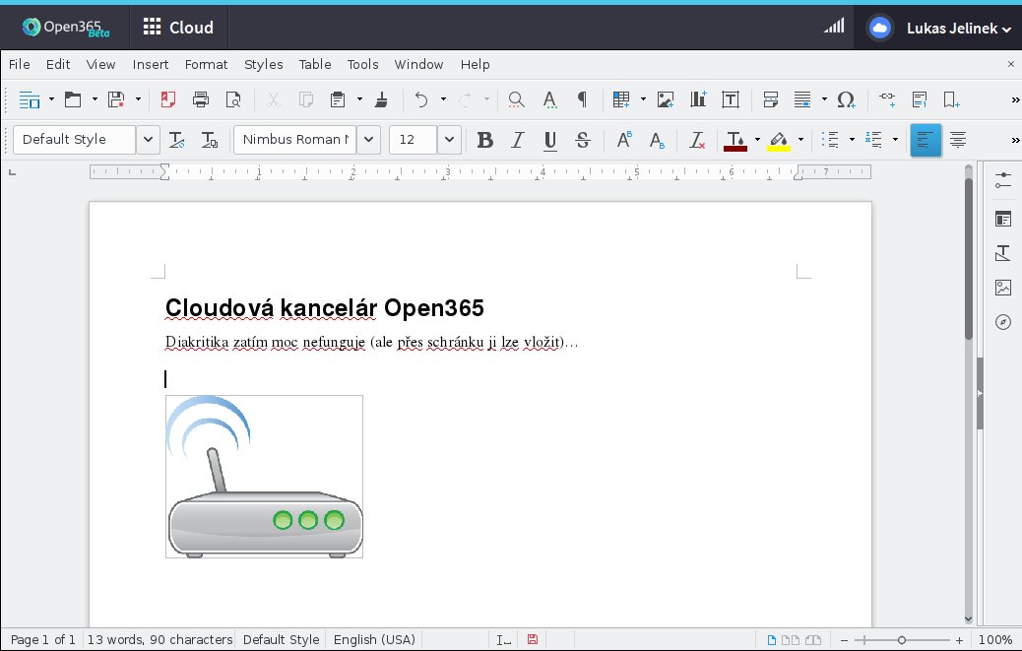The height and width of the screenshot is (651, 1022).
Task: Open the sidebar Properties deck
Action: (x=1003, y=219)
